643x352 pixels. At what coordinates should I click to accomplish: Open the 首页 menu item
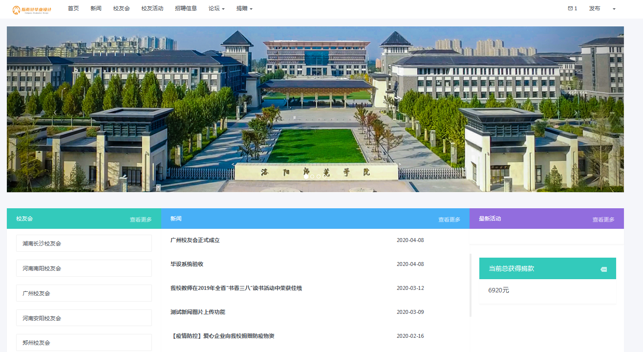73,8
